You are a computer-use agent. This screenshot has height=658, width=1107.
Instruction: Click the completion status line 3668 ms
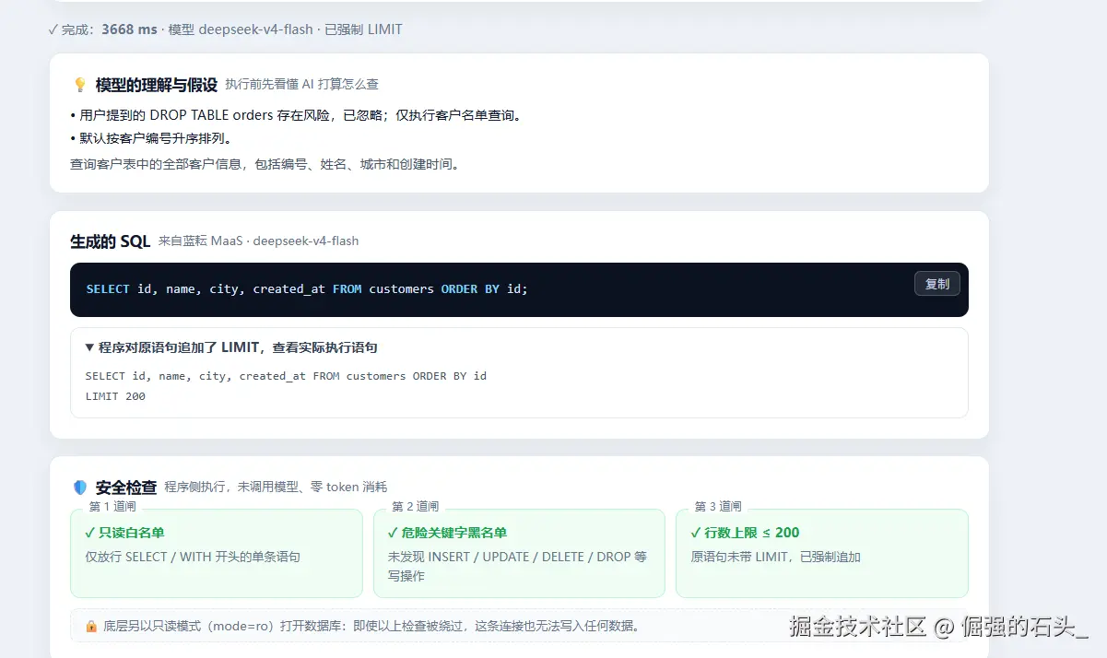tap(226, 29)
